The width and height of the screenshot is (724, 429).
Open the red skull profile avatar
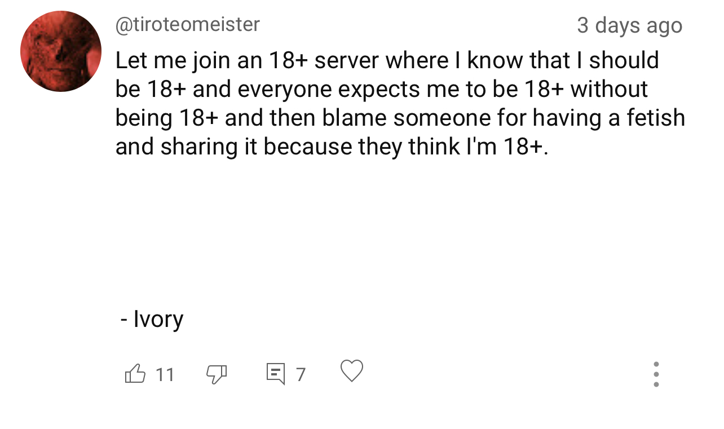pos(61,51)
